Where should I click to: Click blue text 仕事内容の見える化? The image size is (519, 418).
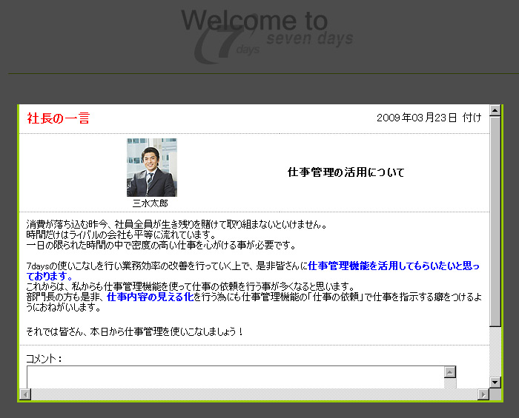pyautogui.click(x=150, y=297)
